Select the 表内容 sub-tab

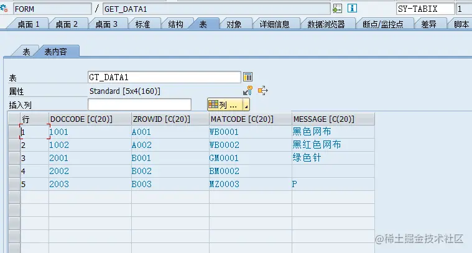tap(56, 52)
